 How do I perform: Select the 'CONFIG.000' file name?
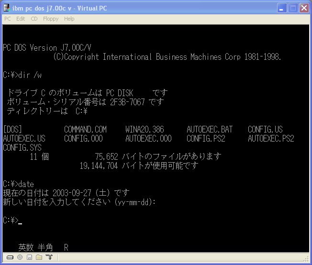point(83,138)
